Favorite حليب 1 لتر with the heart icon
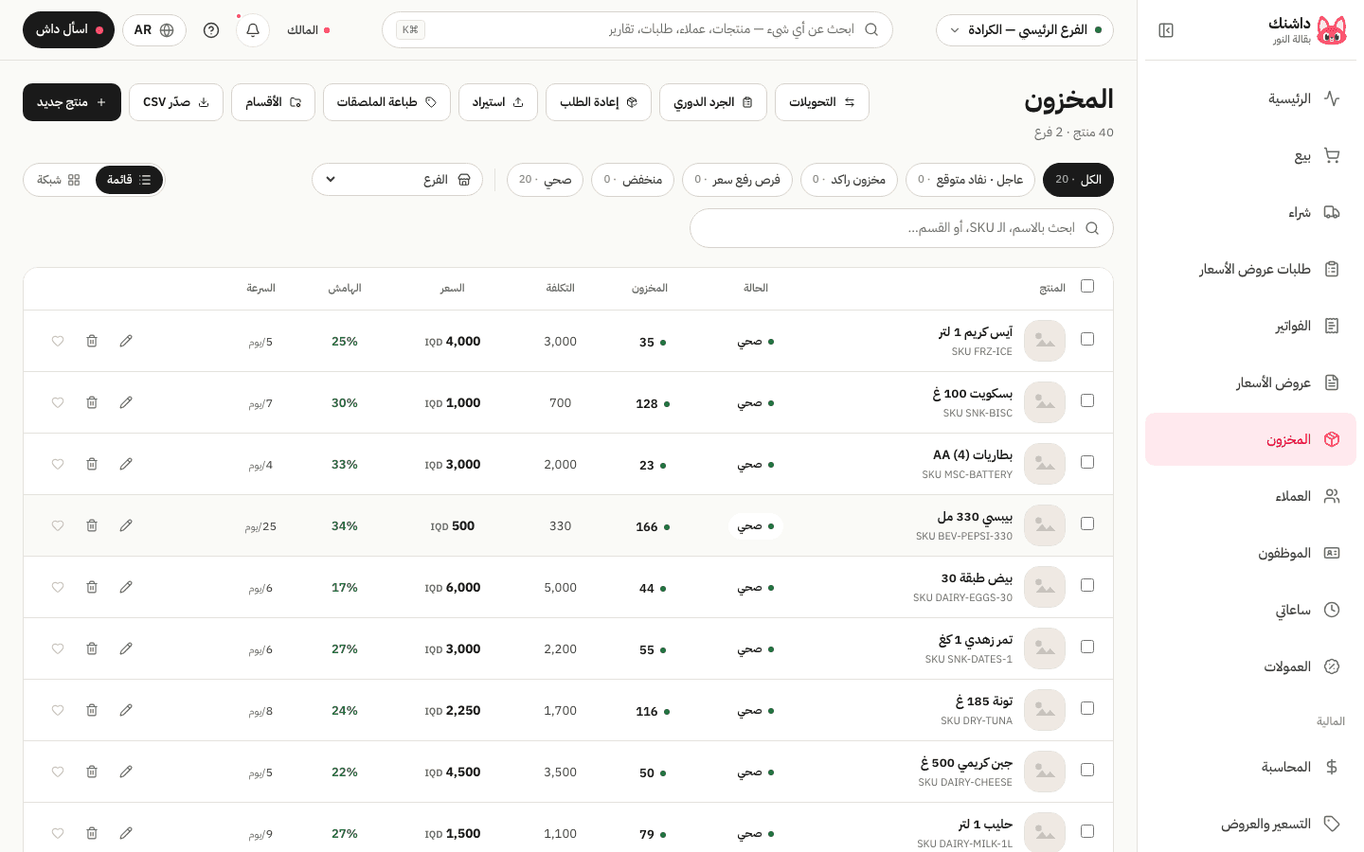This screenshot has width=1364, height=852. 58,833
